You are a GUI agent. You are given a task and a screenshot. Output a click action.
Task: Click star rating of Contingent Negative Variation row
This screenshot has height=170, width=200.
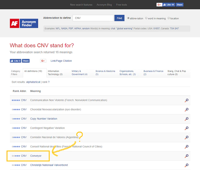(16, 128)
